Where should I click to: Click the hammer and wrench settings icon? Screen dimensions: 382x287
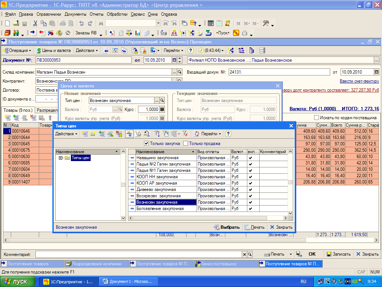266,24
